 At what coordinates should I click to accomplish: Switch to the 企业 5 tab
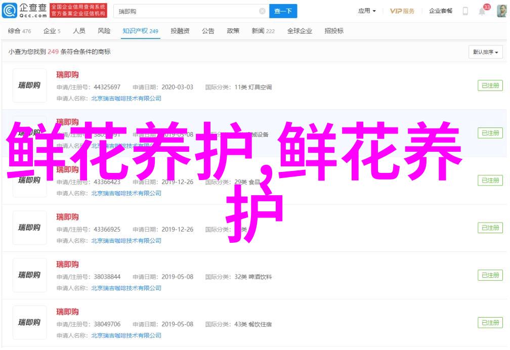tap(52, 31)
